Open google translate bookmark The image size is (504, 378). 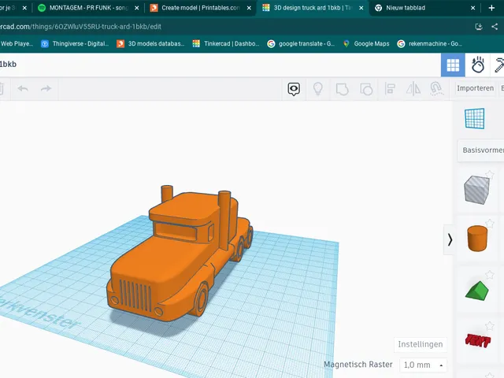[x=301, y=44]
